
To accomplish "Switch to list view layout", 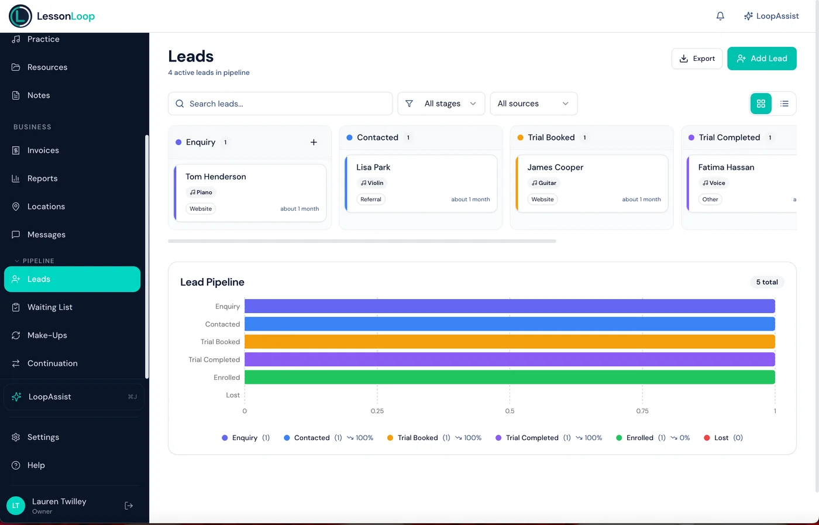I will pos(784,103).
